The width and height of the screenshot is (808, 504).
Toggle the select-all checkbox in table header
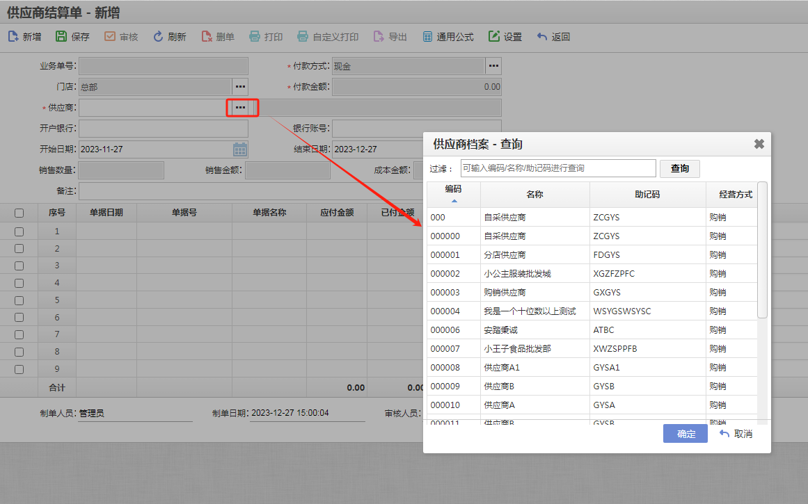click(19, 213)
